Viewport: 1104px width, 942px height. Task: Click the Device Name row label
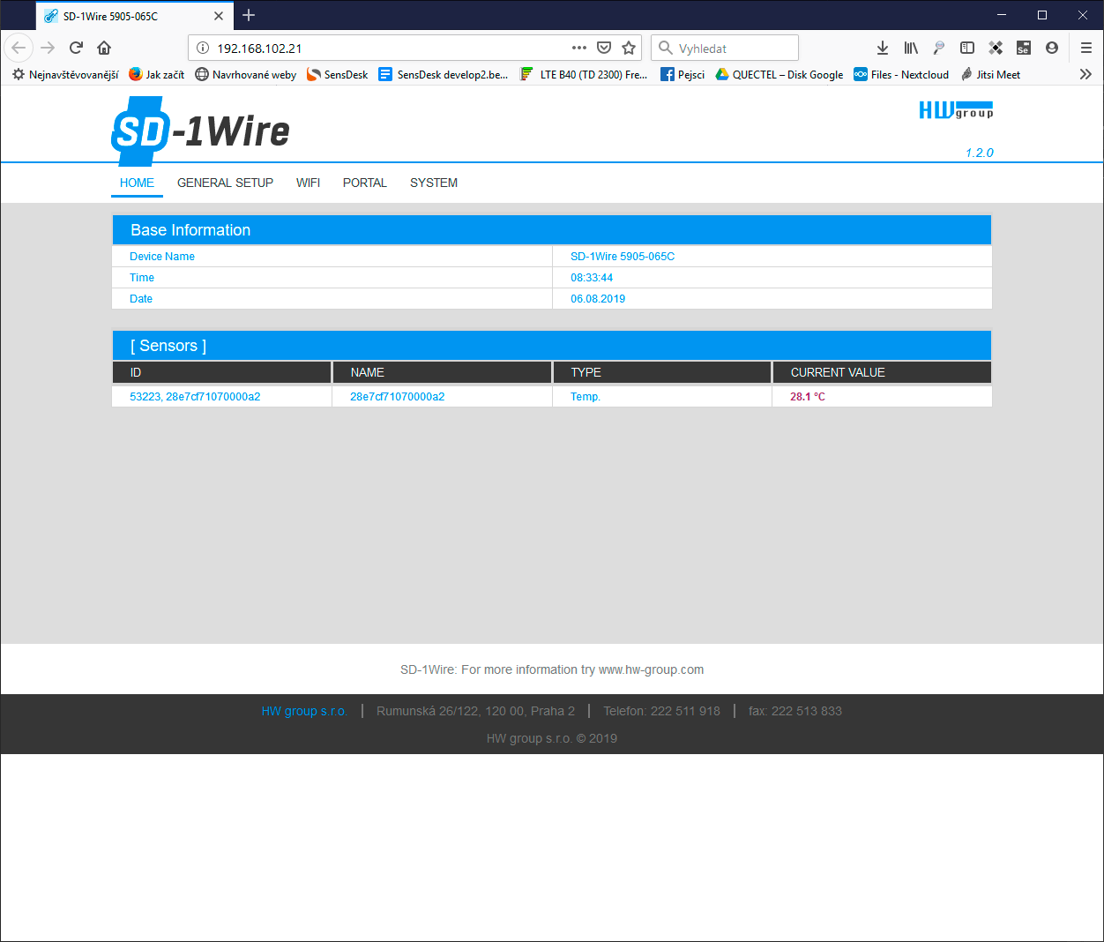(162, 257)
